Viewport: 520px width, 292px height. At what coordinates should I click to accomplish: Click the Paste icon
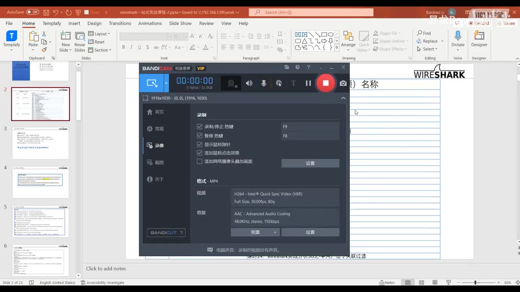pos(33,36)
